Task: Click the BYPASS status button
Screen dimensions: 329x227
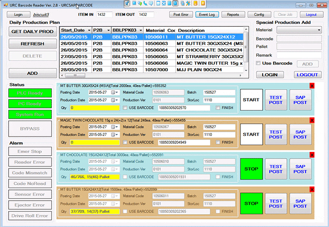Action: [30, 129]
